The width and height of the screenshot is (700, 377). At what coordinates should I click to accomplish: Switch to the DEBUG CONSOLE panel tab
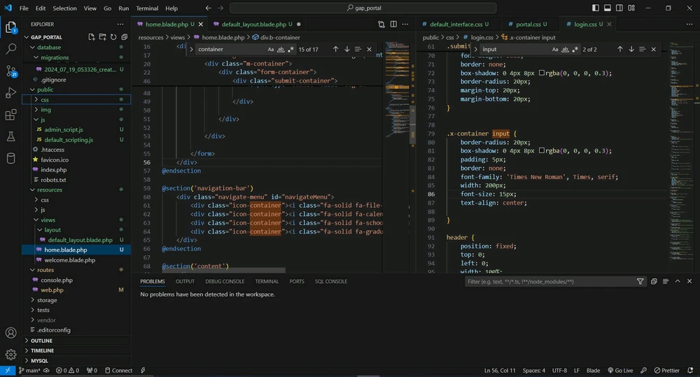coord(225,281)
